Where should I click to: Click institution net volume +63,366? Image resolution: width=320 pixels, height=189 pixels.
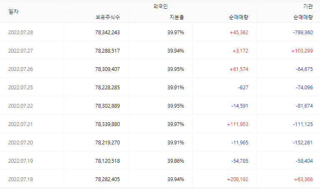[303, 179]
